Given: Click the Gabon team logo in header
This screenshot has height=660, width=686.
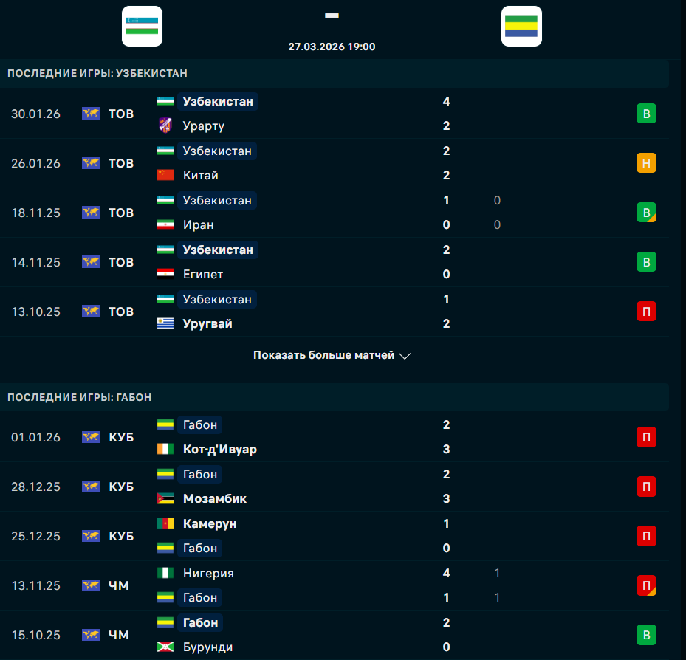Looking at the screenshot, I should coord(521,27).
